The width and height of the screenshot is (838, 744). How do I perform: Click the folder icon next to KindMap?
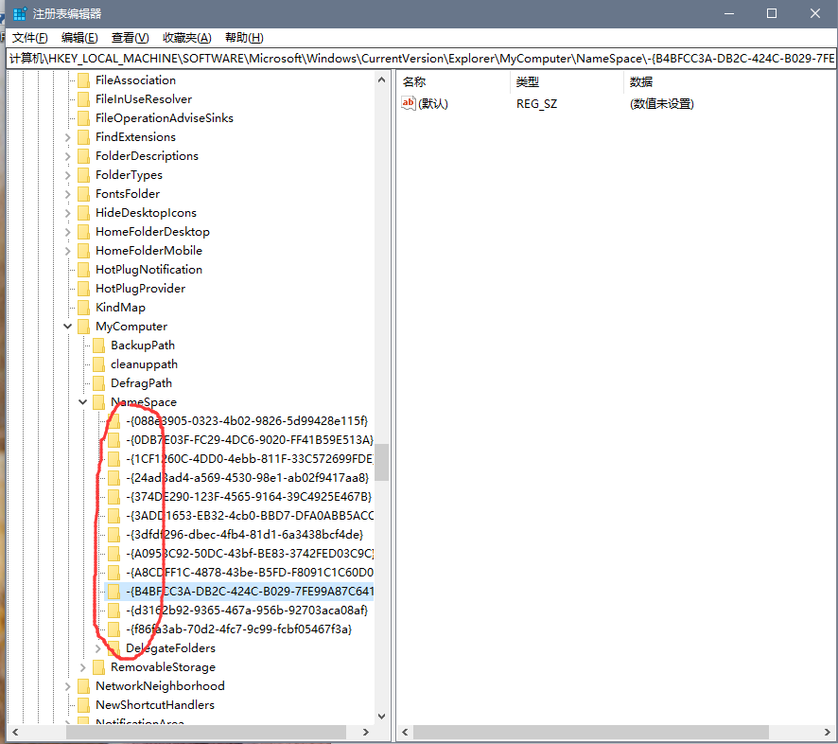click(x=83, y=308)
